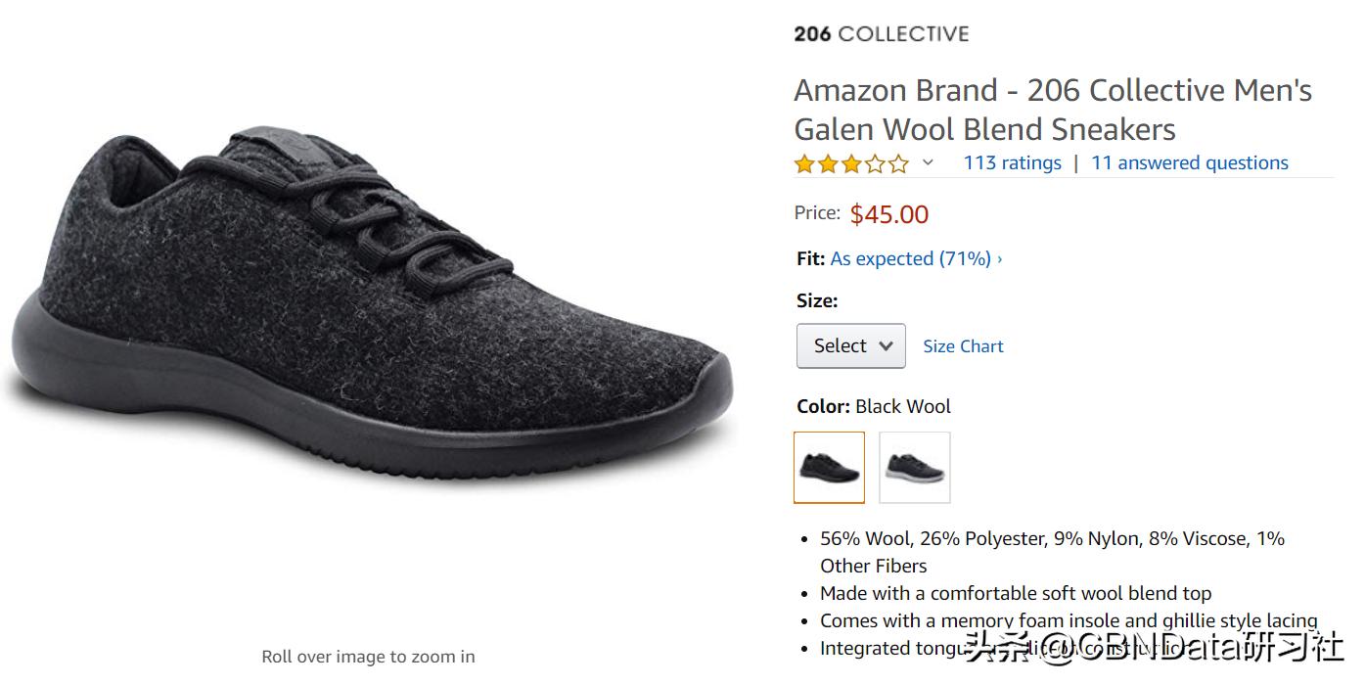Viewport: 1365px width, 685px height.
Task: Expand the ratings breakdown chevron beside stars
Action: 928,162
